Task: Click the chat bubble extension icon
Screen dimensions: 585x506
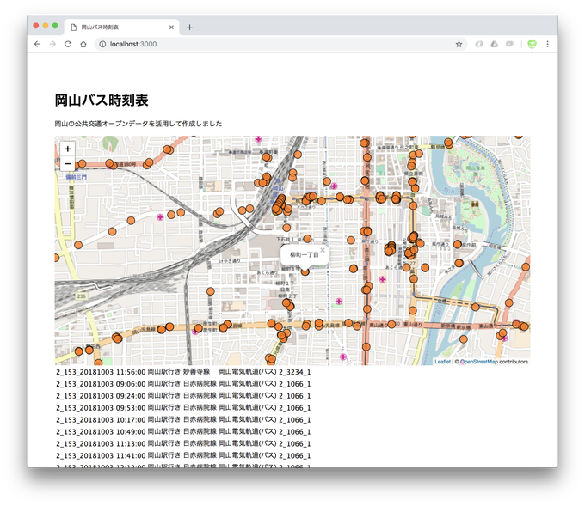Action: (x=509, y=44)
